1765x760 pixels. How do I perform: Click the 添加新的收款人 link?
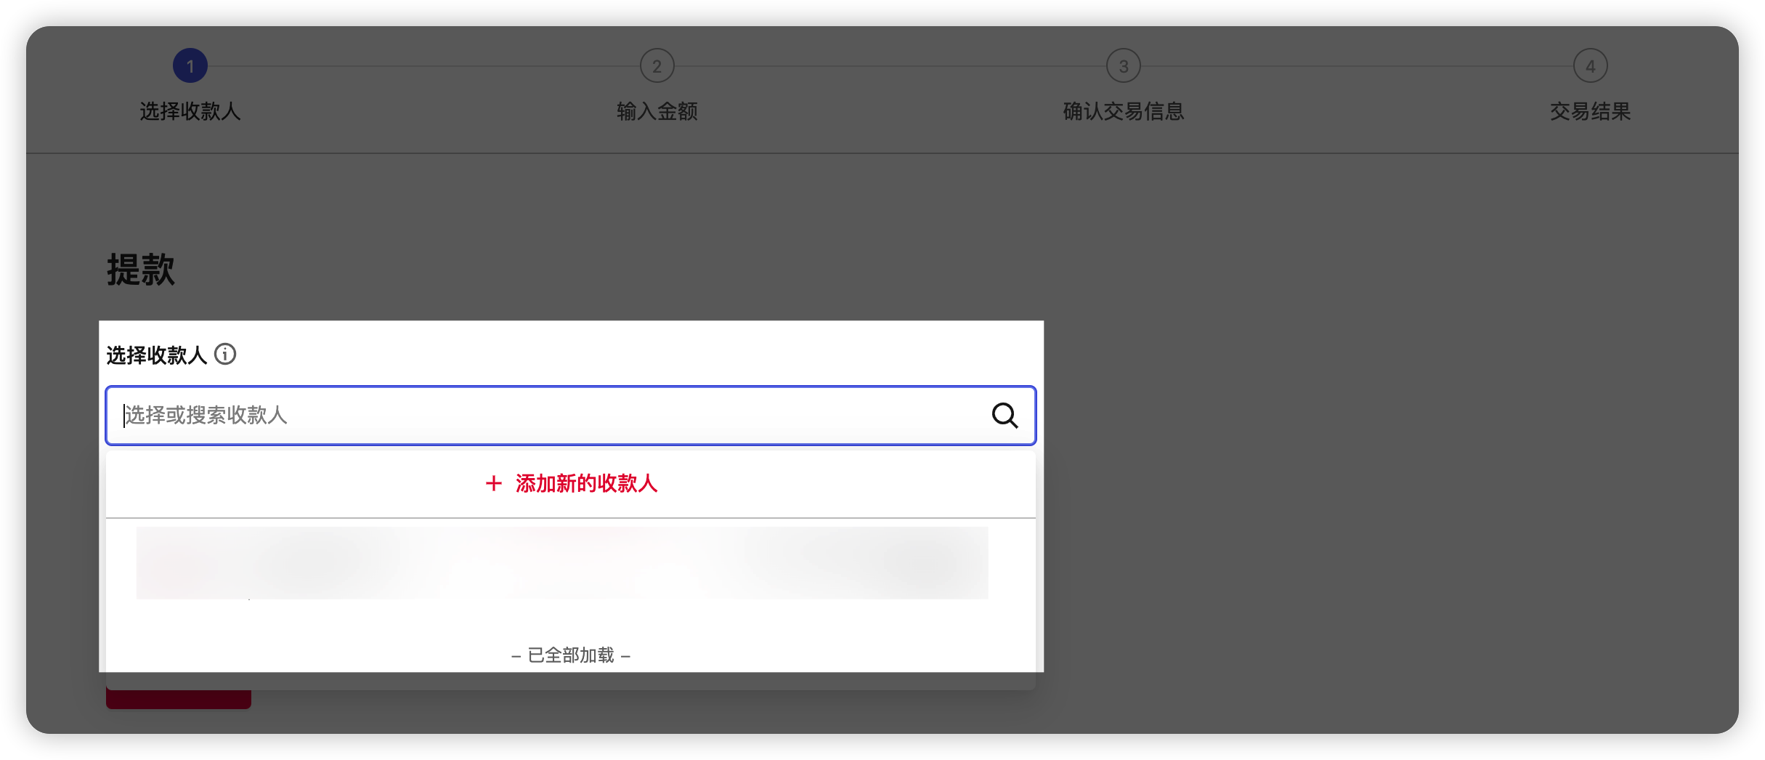(587, 484)
